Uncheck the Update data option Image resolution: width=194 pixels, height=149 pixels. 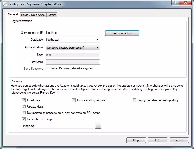click(x=24, y=107)
